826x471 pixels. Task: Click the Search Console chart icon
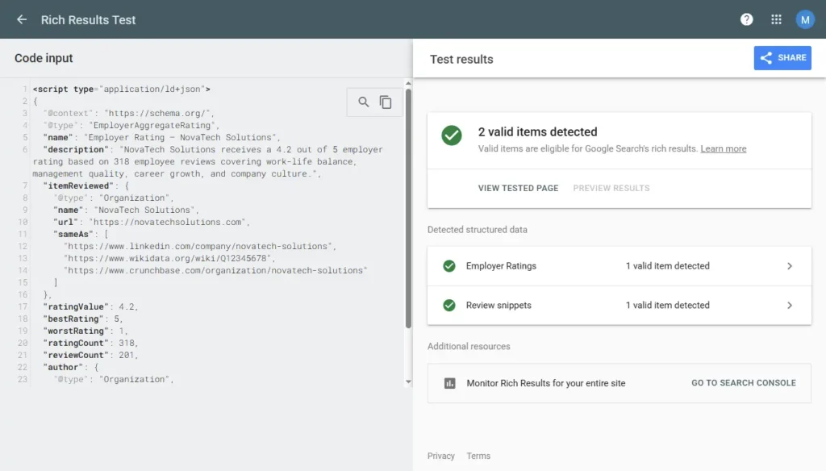(449, 383)
